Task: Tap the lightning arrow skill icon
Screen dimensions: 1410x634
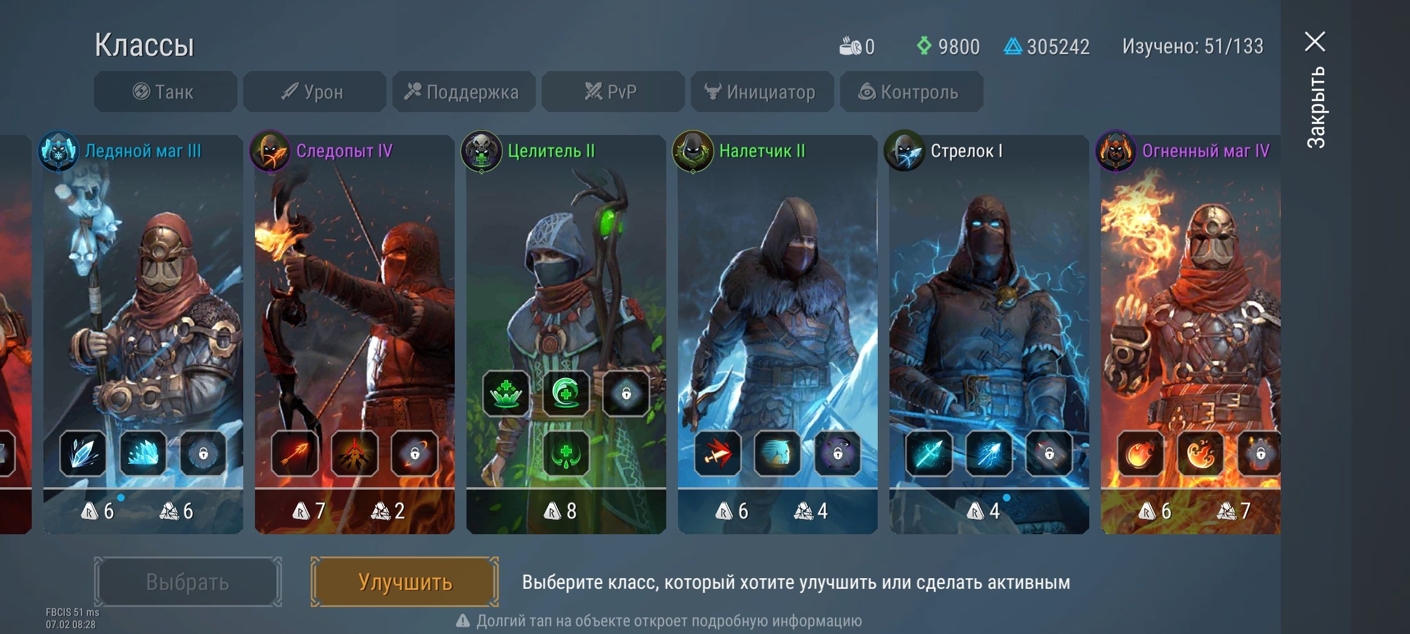Action: (x=989, y=453)
